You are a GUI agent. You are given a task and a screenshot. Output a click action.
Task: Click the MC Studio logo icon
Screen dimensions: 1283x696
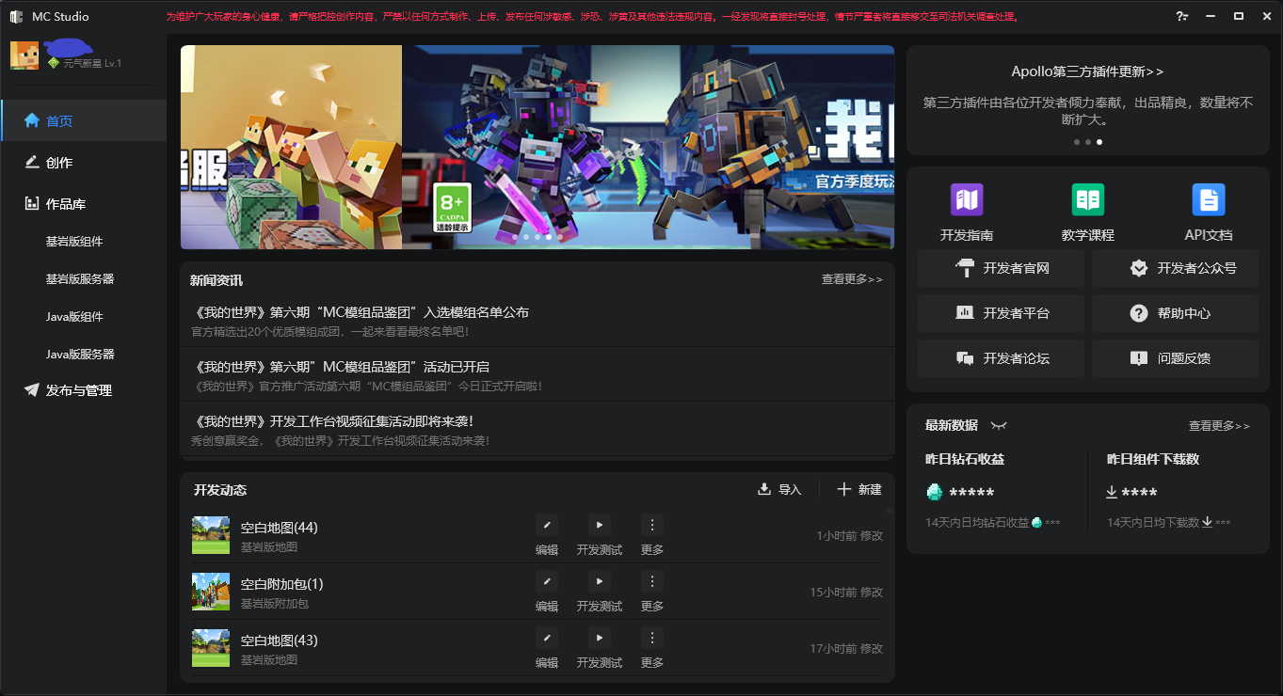click(16, 17)
